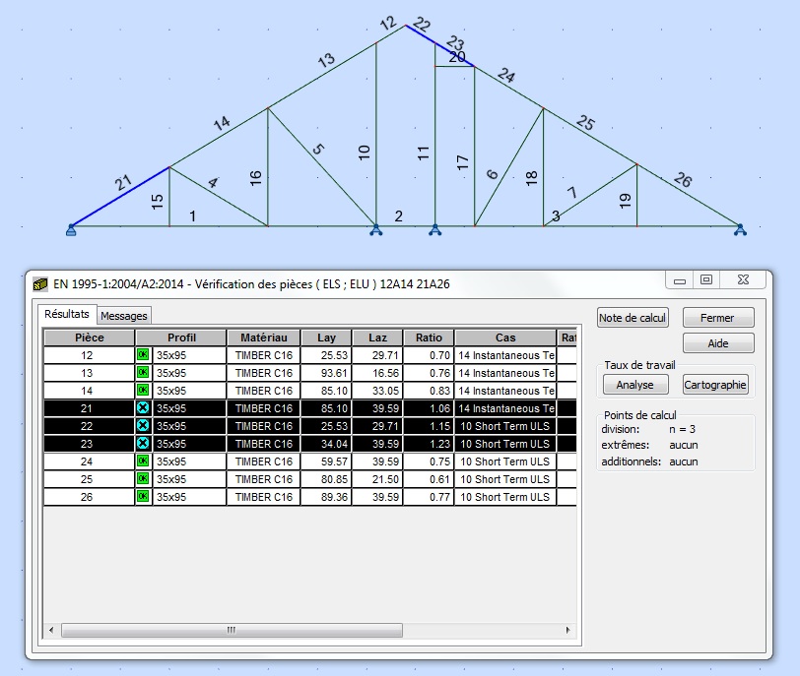The image size is (800, 676).
Task: Click the OK status icon for piece 14
Action: tap(143, 391)
